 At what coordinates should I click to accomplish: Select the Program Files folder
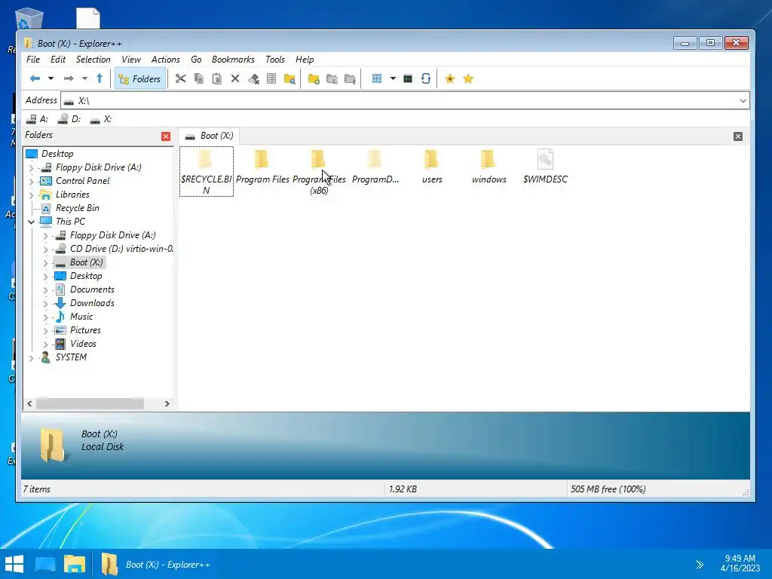click(x=262, y=167)
